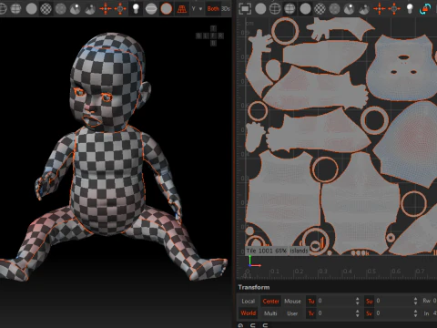Screen dimensions: 437x328
Task: Click first orange crosshair gizmo in UV toolbar
Action: [380, 9]
